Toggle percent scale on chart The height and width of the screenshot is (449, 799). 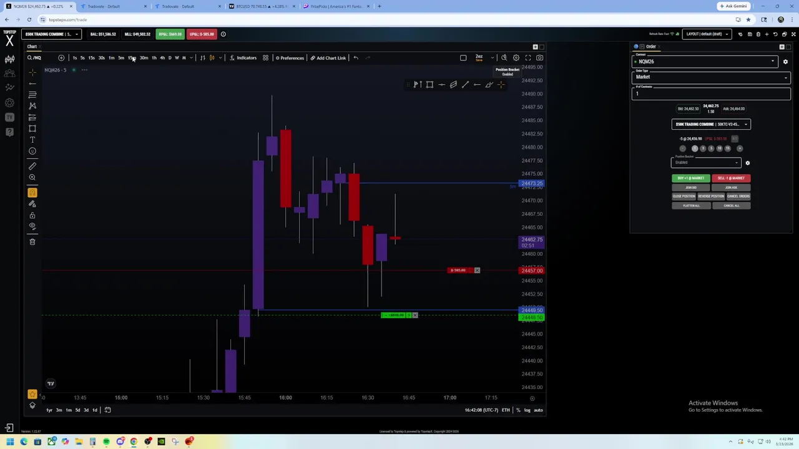tap(518, 410)
